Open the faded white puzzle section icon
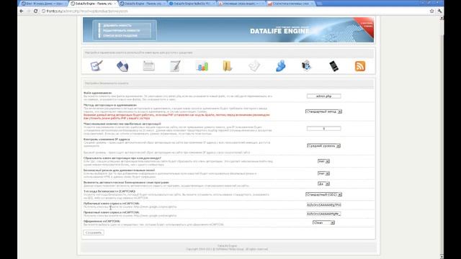Screen dimensions: 461x259 254,65
